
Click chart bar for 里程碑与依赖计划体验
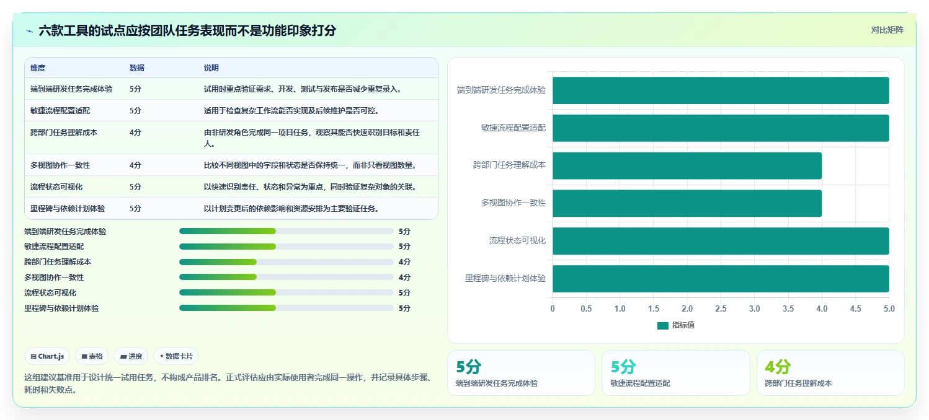click(721, 279)
